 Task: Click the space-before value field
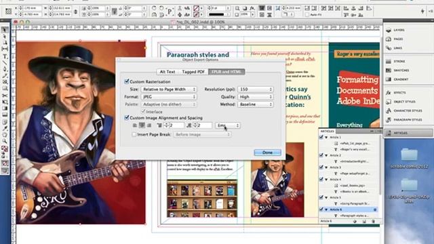176,125
